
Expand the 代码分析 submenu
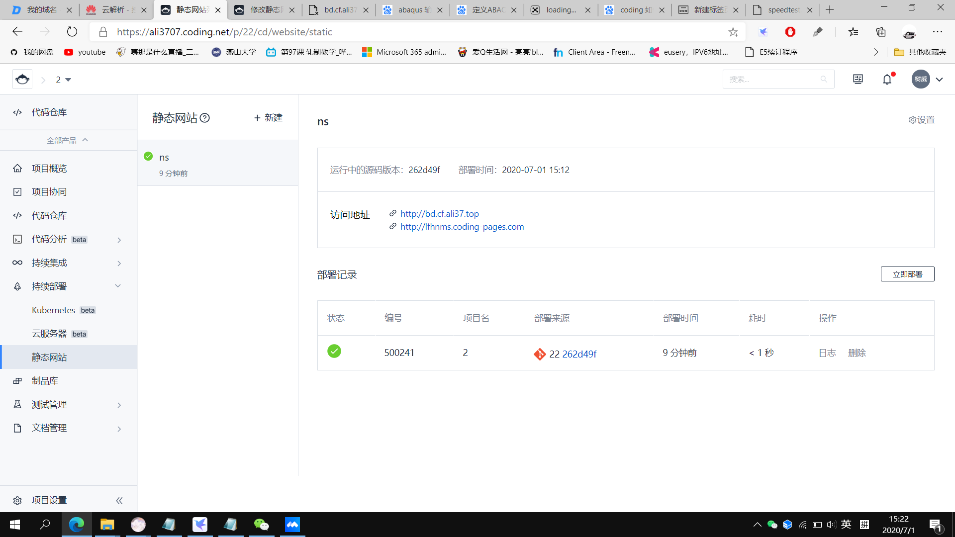119,240
